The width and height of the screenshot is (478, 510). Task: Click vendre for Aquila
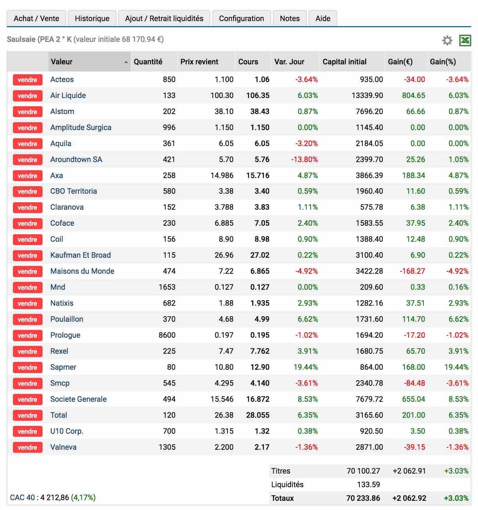pos(28,144)
